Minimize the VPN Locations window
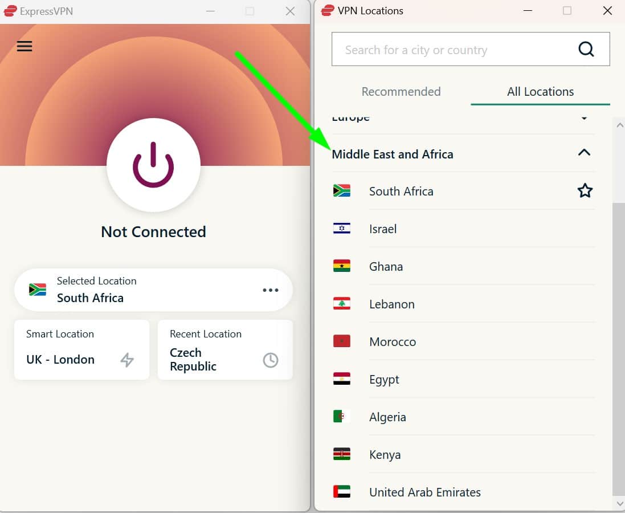This screenshot has height=513, width=625. click(528, 11)
